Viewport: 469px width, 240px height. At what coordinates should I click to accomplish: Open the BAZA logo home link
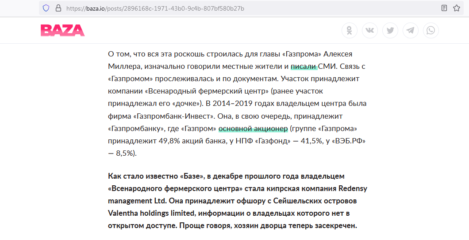point(62,30)
